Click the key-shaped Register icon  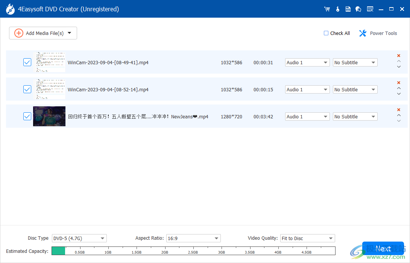click(337, 9)
